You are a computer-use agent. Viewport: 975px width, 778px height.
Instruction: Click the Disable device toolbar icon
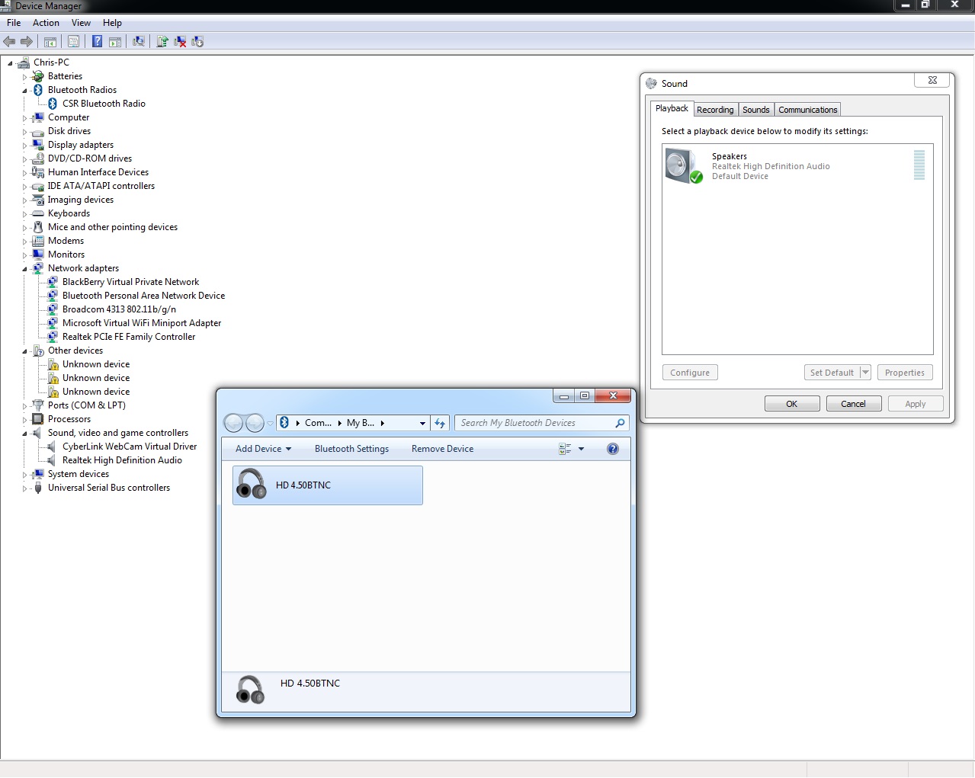[198, 42]
